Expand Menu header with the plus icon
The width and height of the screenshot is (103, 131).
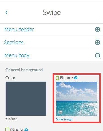[x=97, y=30]
